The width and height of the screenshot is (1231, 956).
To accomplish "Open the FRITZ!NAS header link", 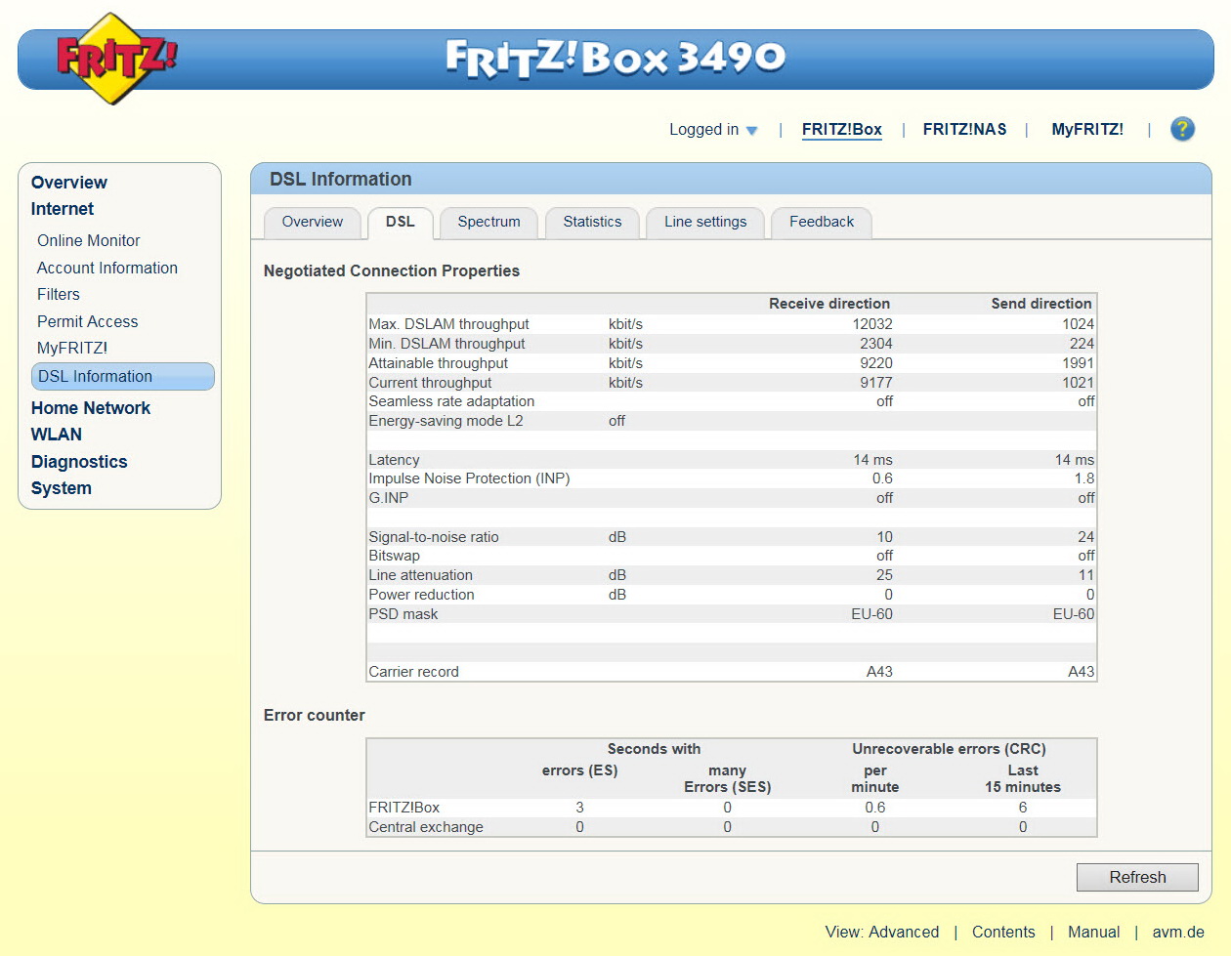I will (x=964, y=129).
